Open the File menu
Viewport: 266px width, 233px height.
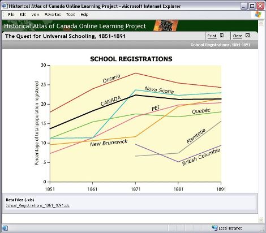point(11,15)
